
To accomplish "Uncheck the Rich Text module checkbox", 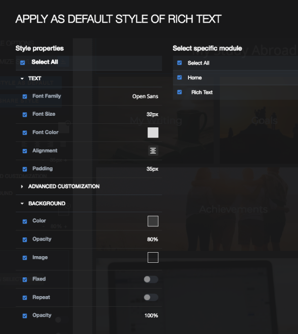I will [180, 92].
